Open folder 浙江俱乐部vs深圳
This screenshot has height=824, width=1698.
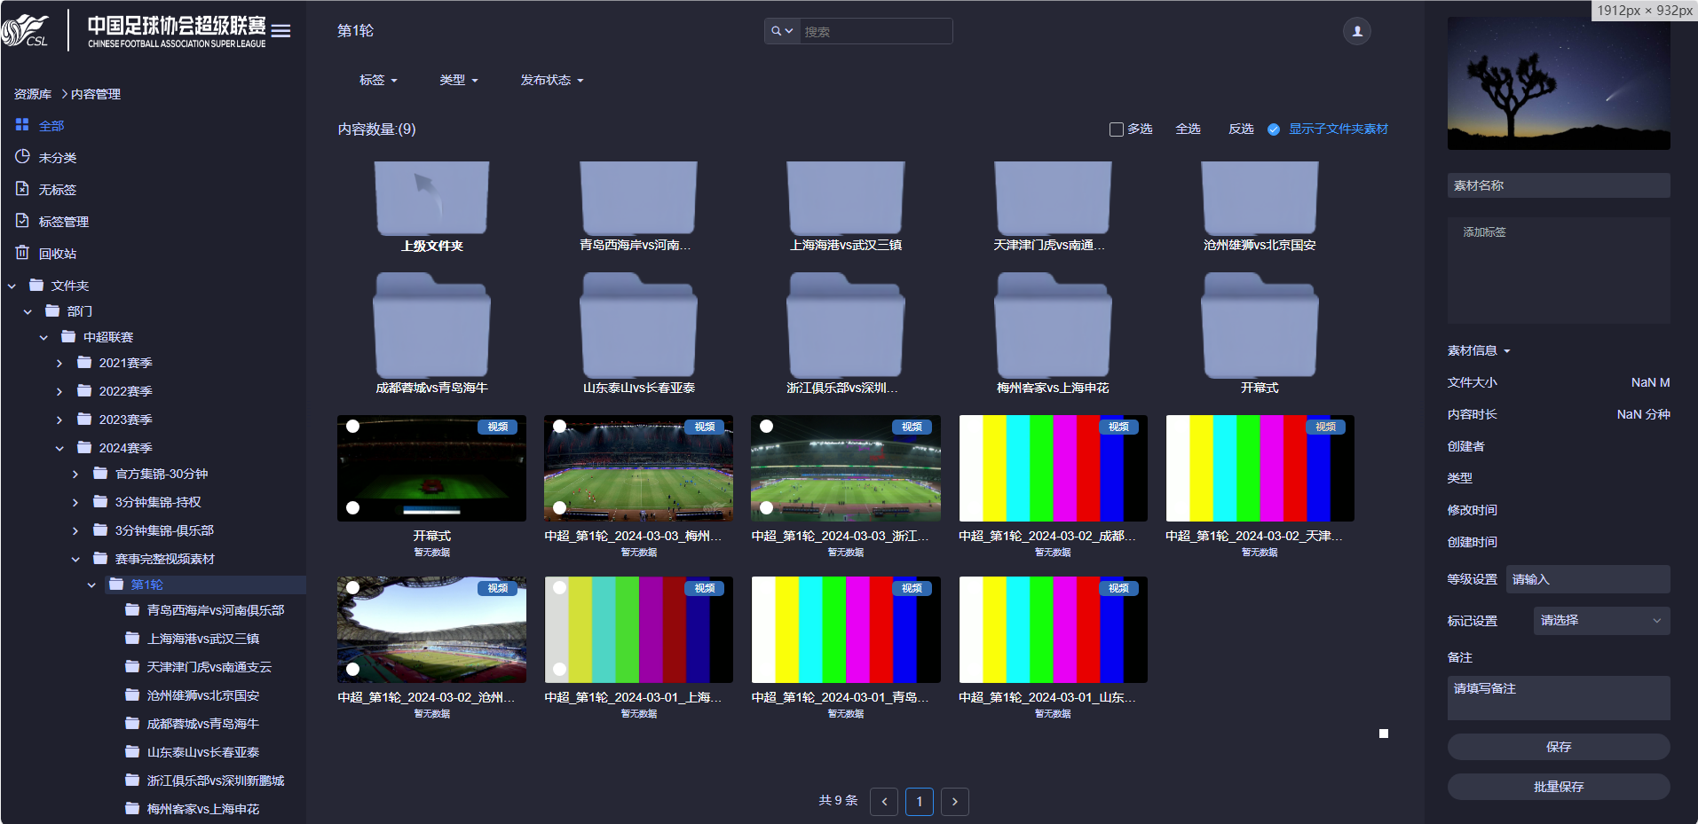click(x=845, y=326)
